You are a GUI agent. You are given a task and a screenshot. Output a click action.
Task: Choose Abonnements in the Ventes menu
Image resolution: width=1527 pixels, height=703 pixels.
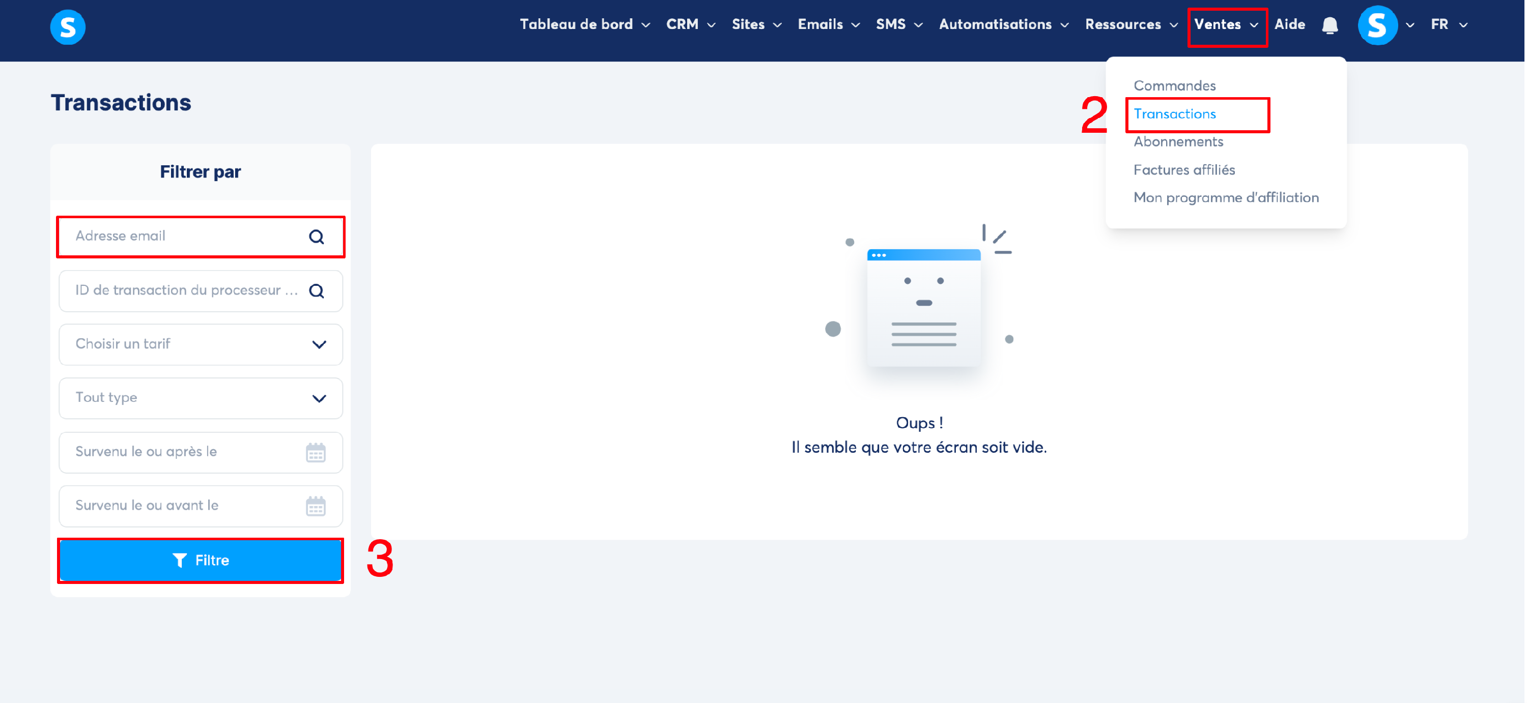(1178, 142)
